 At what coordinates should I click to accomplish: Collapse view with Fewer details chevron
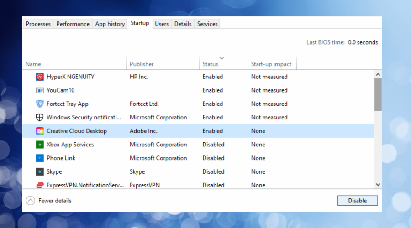31,201
